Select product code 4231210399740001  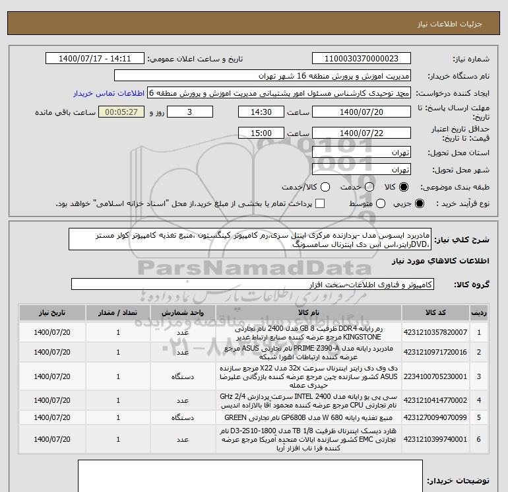click(435, 439)
